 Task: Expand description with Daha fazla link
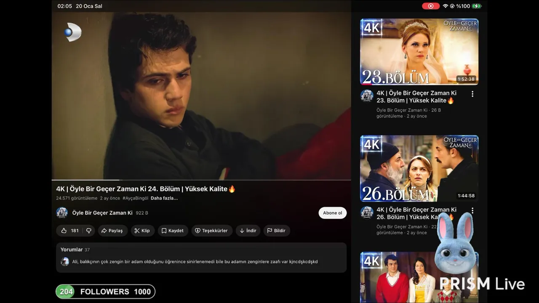coord(164,198)
